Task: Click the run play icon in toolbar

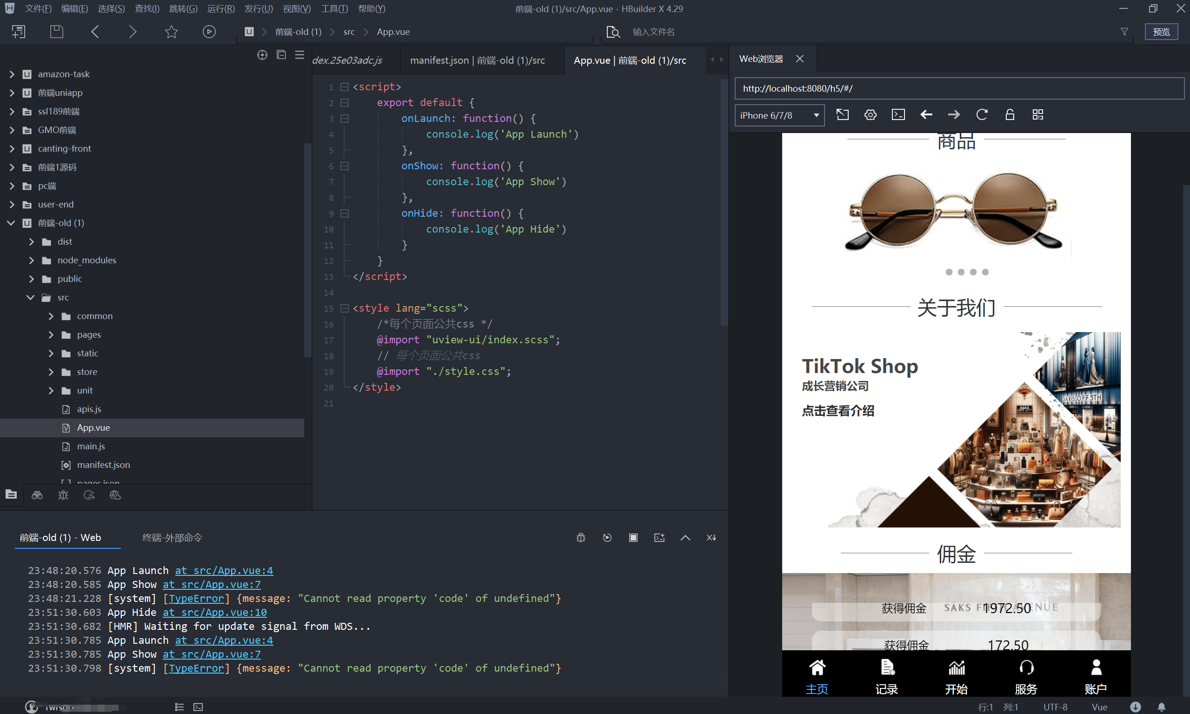Action: pos(209,32)
